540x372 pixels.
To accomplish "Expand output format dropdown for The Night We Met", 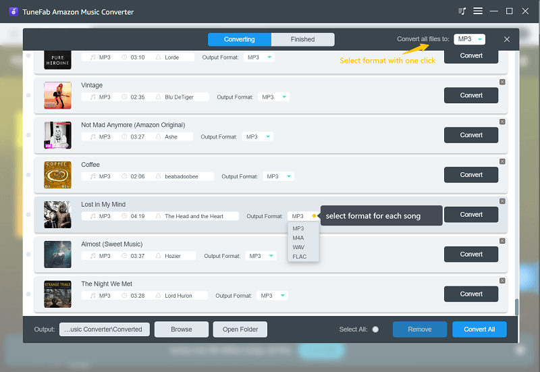I will click(x=273, y=296).
